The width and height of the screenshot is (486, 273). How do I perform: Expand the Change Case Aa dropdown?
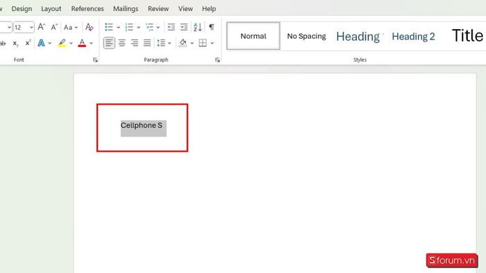76,27
